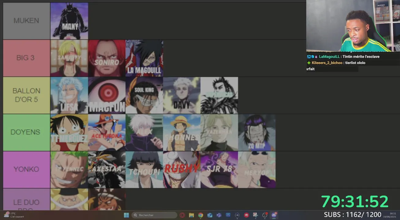Click the DOYENS tier label
The width and height of the screenshot is (400, 220).
(26, 133)
